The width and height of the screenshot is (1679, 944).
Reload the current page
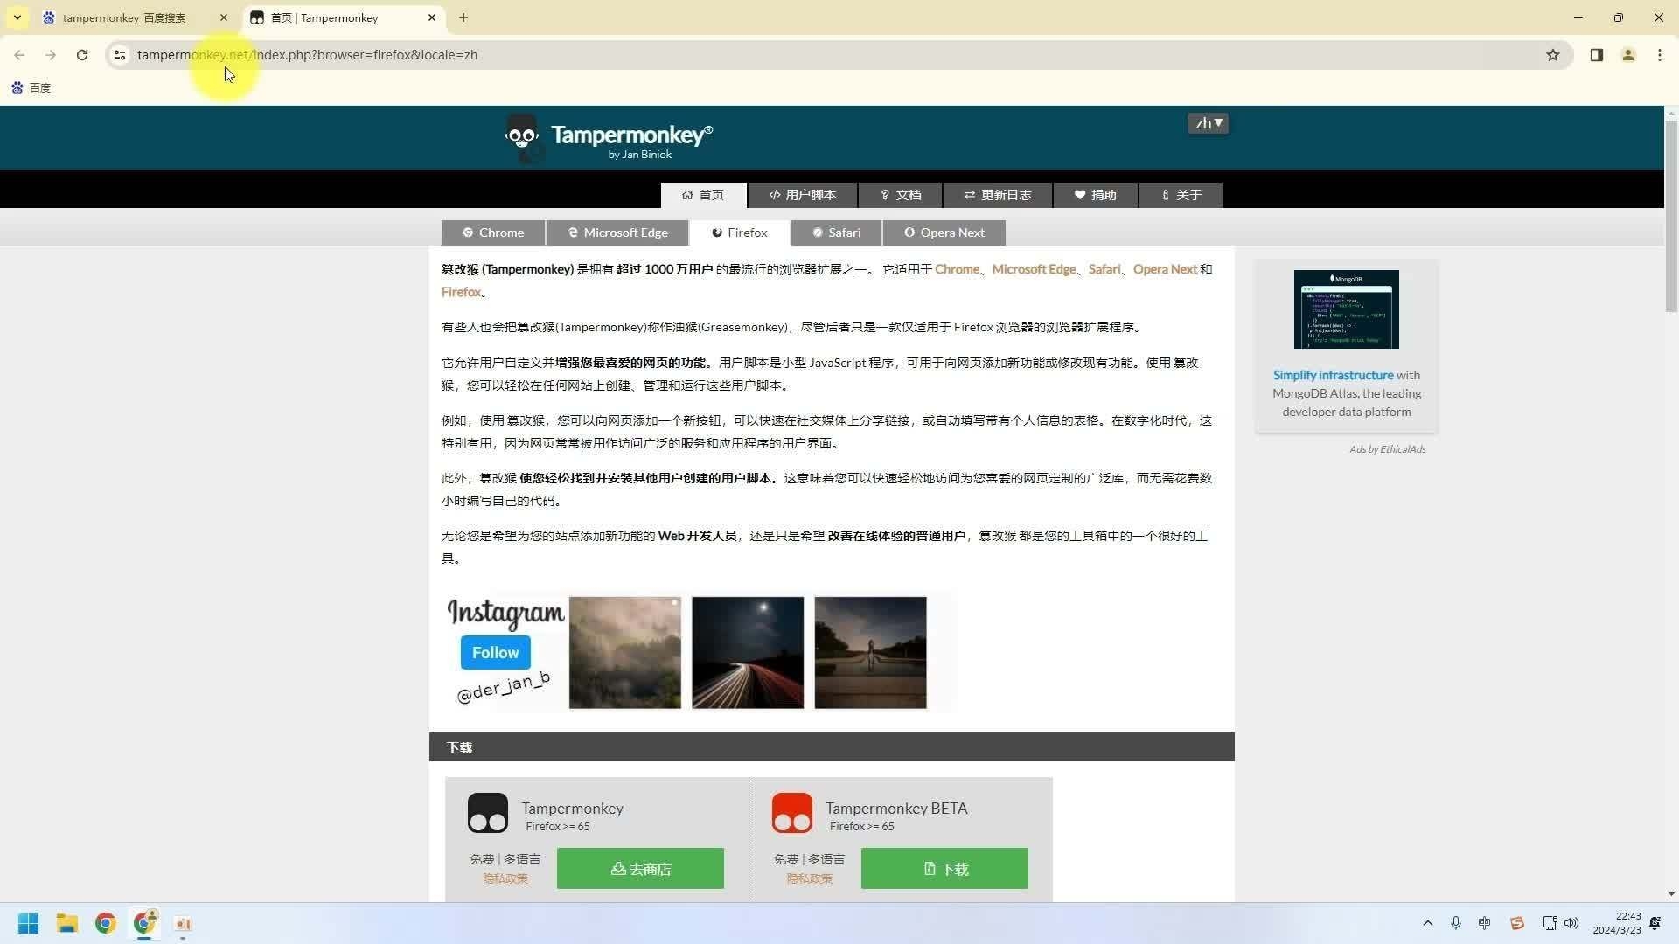[81, 54]
